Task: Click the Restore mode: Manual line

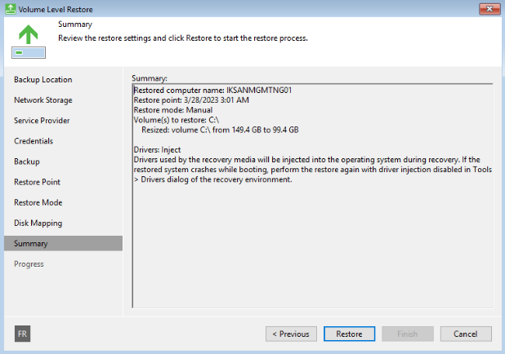Action: click(173, 110)
